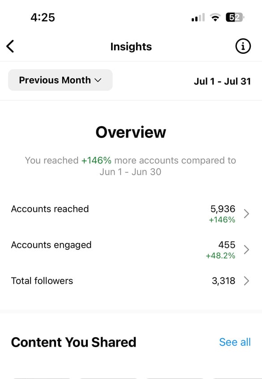
Task: Select the Jul 1 - Jul 31 date range
Action: 223,80
